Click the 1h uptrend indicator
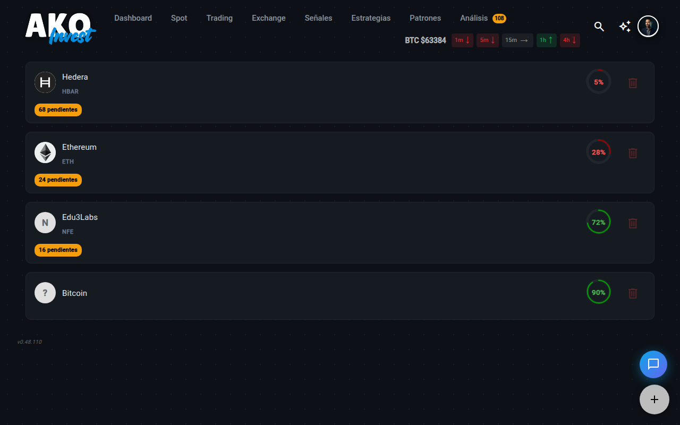This screenshot has width=680, height=425. tap(547, 40)
